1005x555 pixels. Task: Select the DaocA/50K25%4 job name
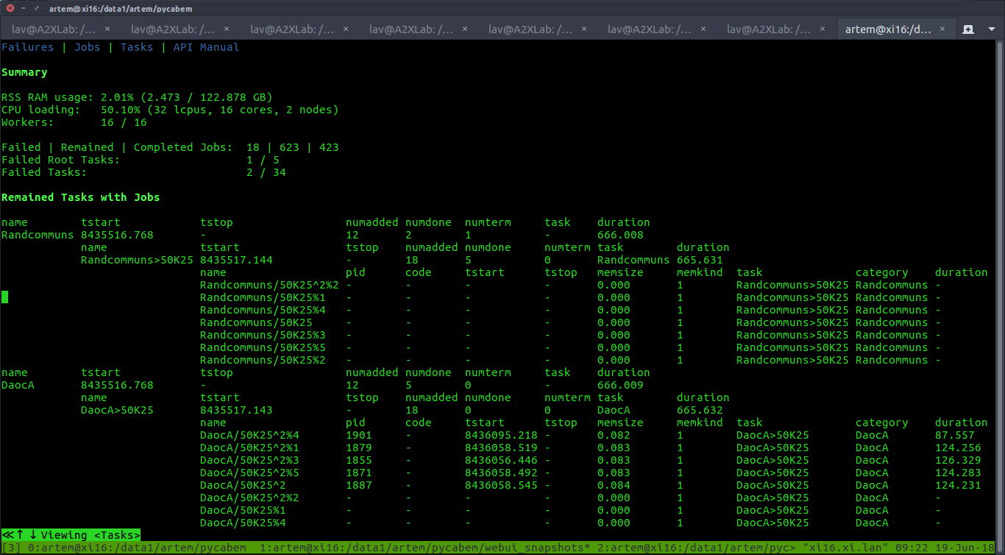pos(243,523)
